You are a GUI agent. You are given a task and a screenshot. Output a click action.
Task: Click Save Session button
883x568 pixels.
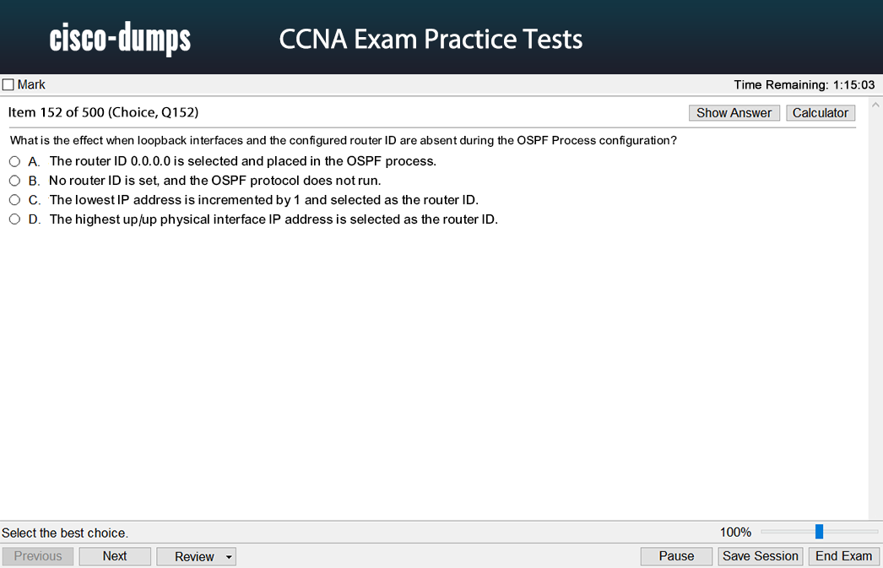(x=761, y=556)
